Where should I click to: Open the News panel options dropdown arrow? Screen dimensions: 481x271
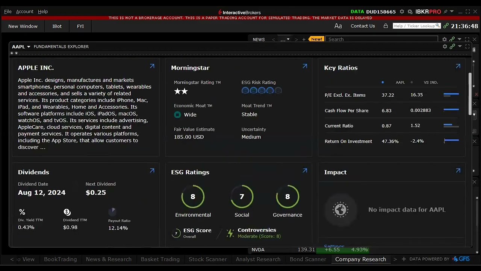[x=460, y=39]
